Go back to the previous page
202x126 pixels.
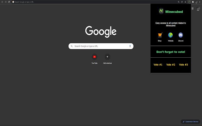pyautogui.click(x=2, y=2)
